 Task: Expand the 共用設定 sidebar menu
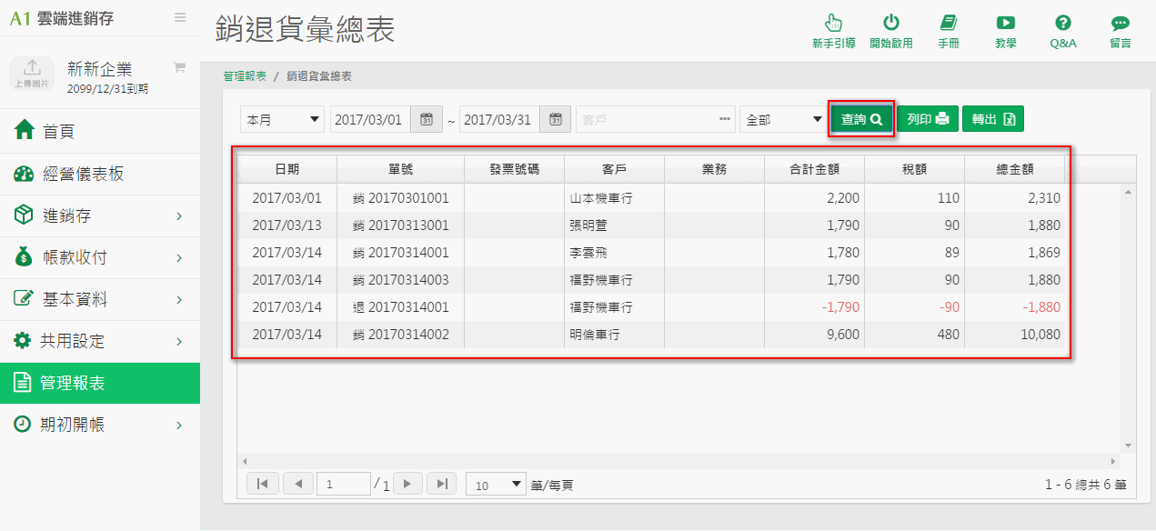[x=100, y=341]
